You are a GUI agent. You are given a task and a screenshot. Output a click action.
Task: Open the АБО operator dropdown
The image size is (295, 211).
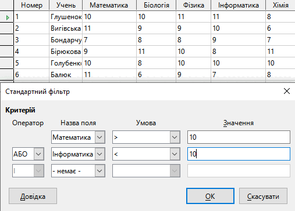(x=38, y=154)
